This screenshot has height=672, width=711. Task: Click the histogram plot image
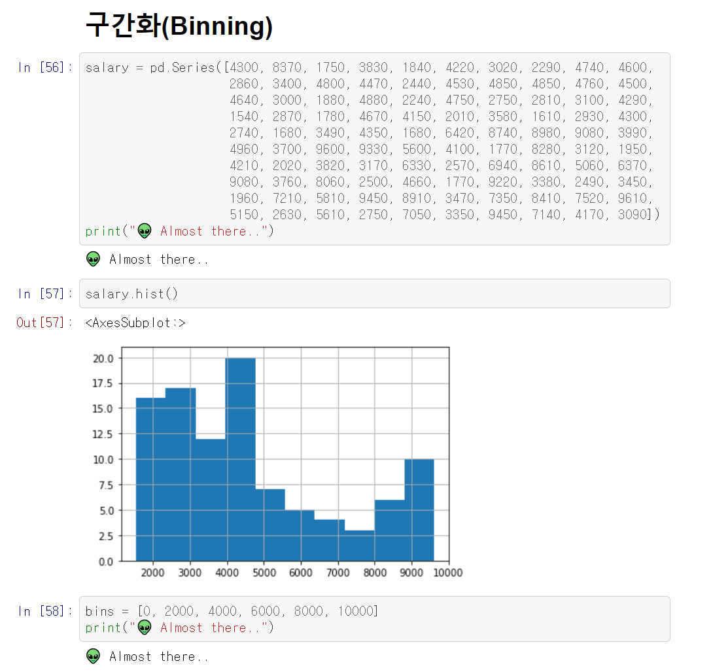tap(277, 462)
